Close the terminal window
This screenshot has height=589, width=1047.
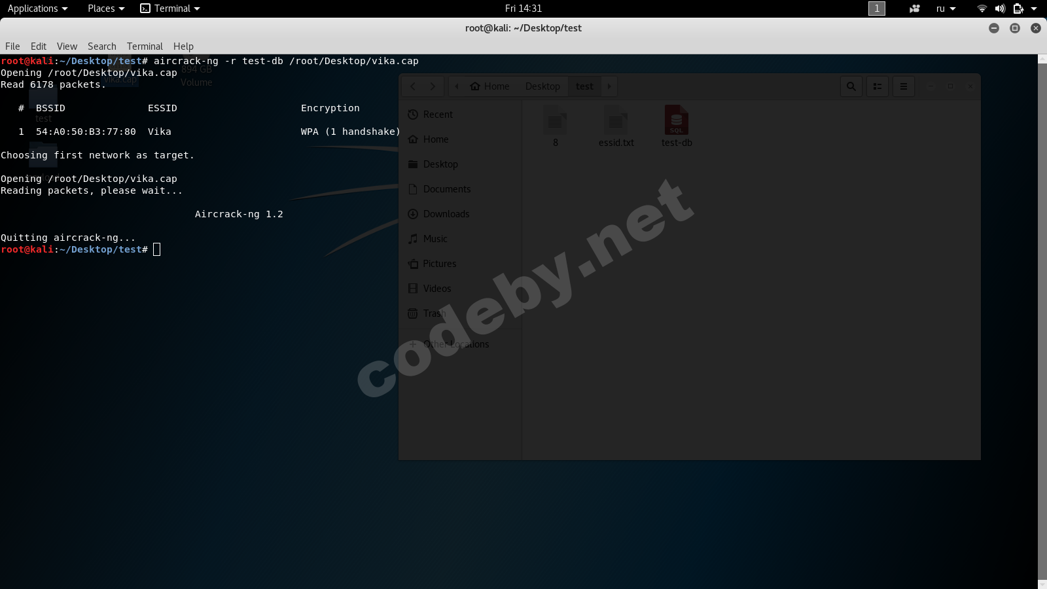(1036, 28)
